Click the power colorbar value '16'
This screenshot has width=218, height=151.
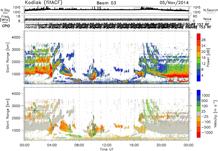tap(203, 58)
